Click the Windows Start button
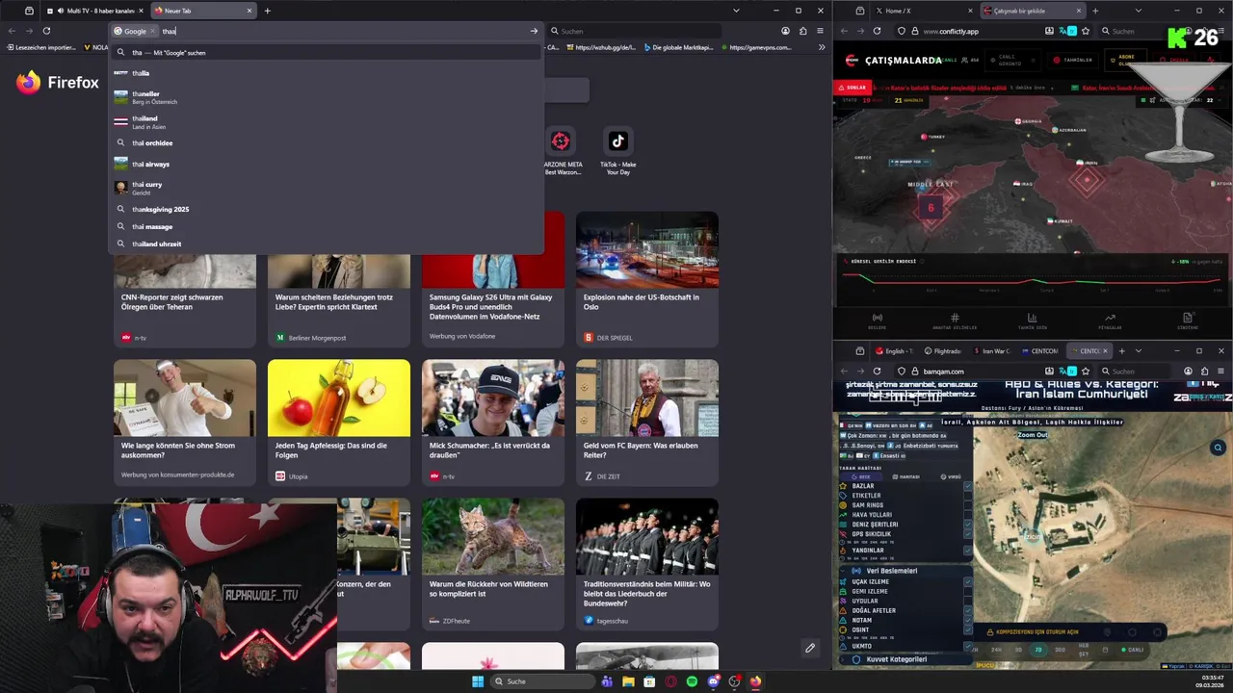The image size is (1233, 693). tap(477, 681)
